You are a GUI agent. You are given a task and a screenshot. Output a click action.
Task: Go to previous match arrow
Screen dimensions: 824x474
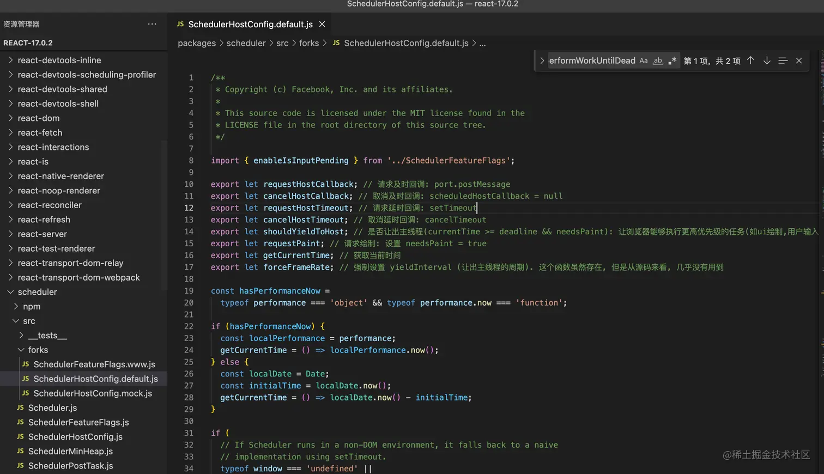[750, 60]
